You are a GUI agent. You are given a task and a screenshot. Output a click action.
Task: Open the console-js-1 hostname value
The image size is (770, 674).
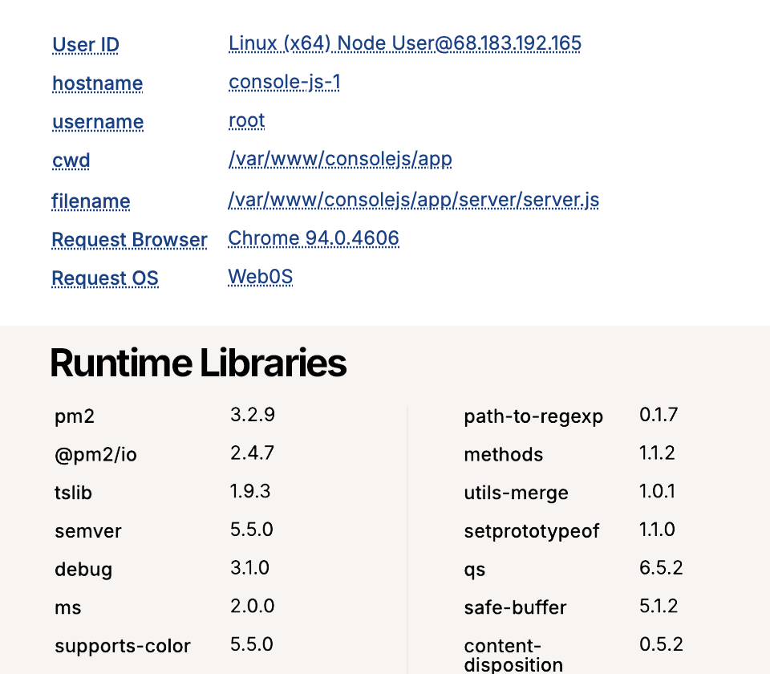click(284, 82)
